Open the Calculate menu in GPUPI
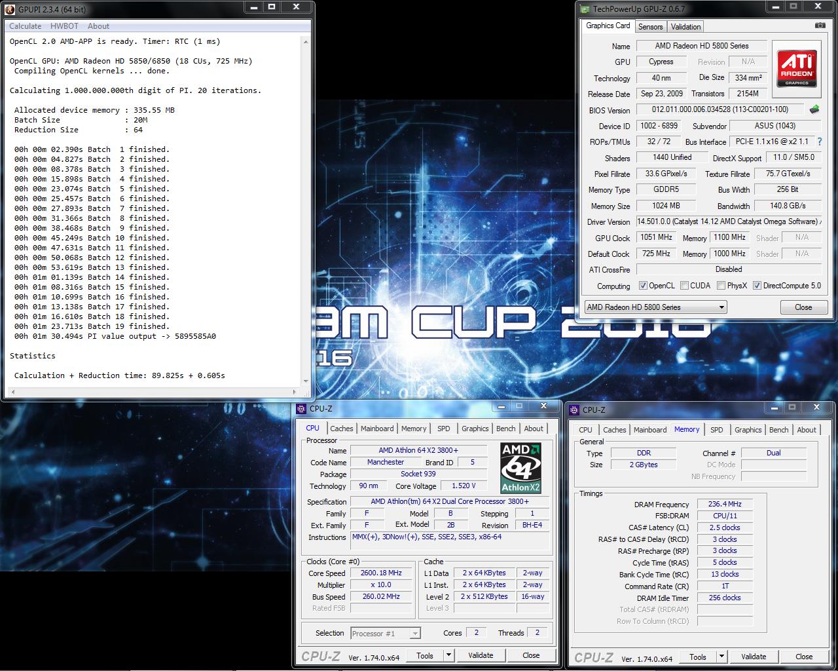 (x=26, y=26)
